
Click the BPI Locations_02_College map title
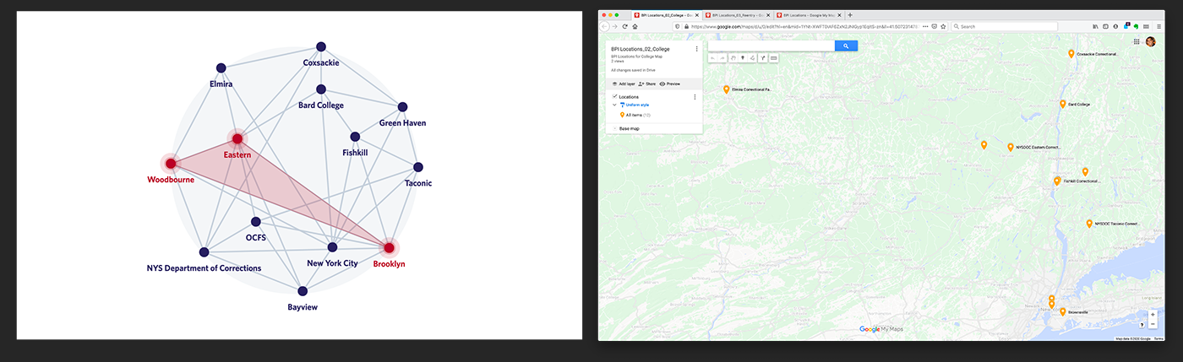(x=641, y=49)
